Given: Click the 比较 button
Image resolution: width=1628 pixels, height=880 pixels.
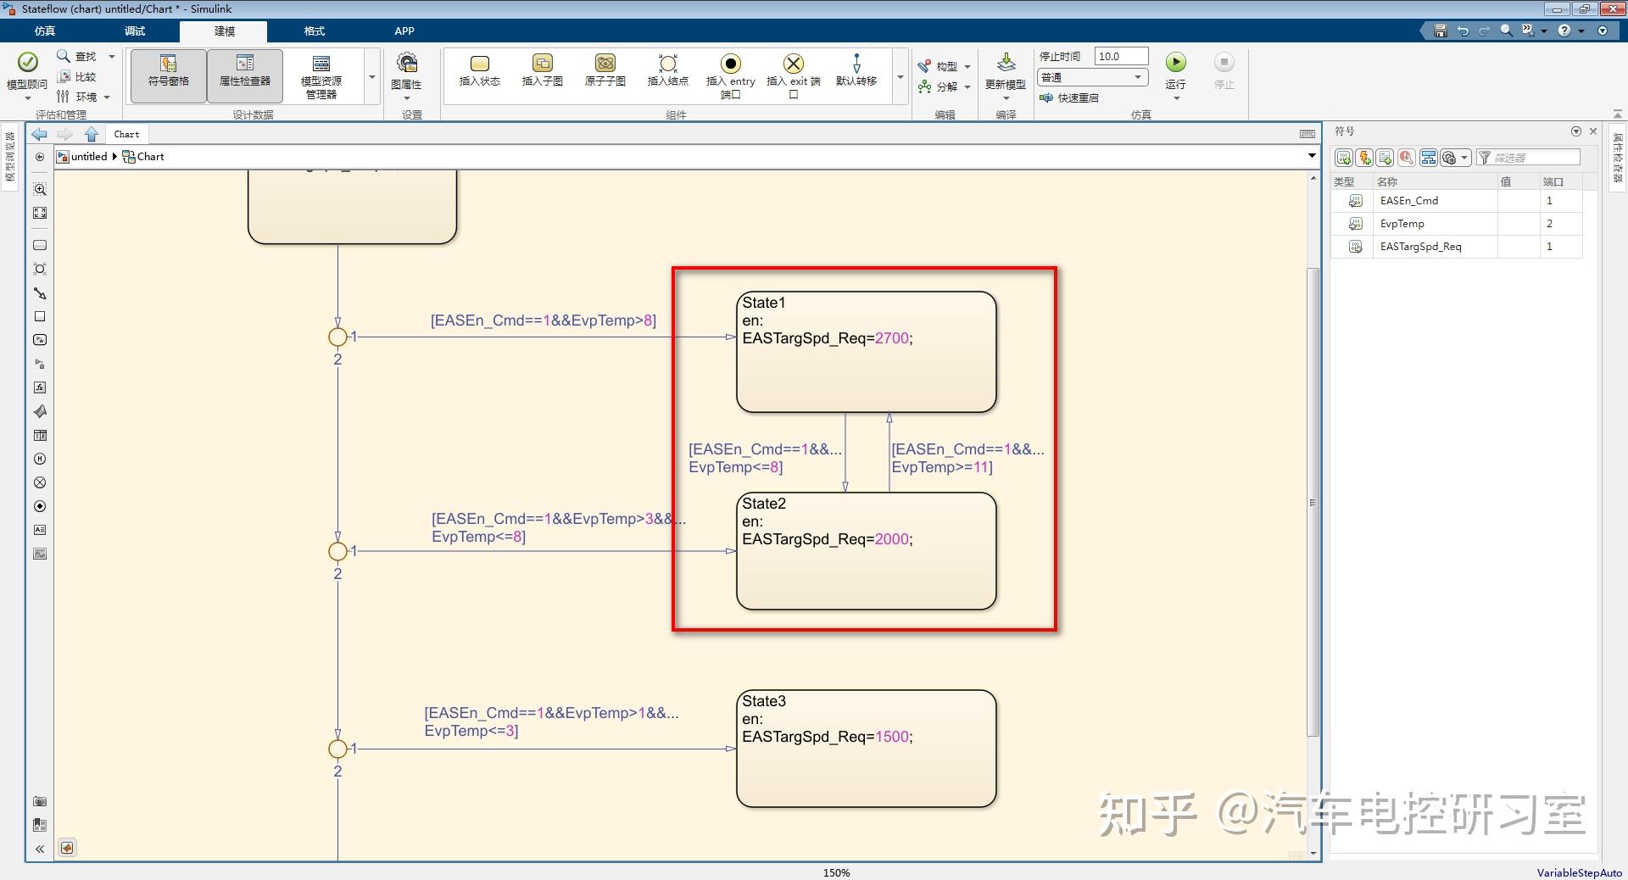Looking at the screenshot, I should [81, 75].
